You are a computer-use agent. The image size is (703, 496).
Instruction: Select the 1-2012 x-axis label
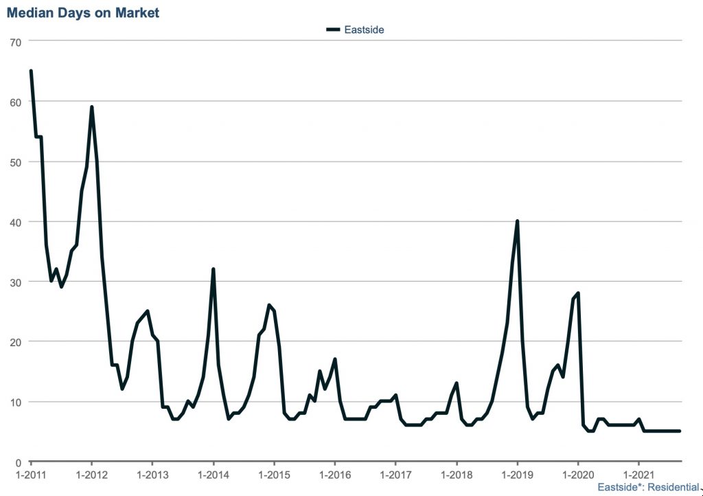pos(91,475)
